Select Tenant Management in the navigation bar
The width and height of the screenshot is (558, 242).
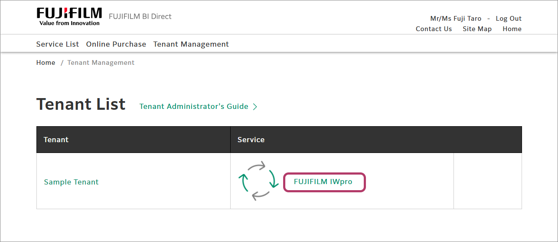[x=191, y=44]
